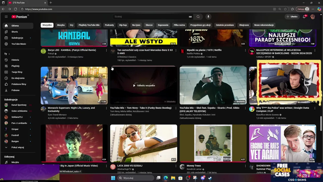Play Monaco's Supercars thumbnail
Viewport: 323px width, 182px height.
coord(74,85)
